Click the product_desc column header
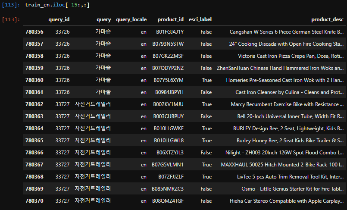347x210 pixels. (327, 19)
